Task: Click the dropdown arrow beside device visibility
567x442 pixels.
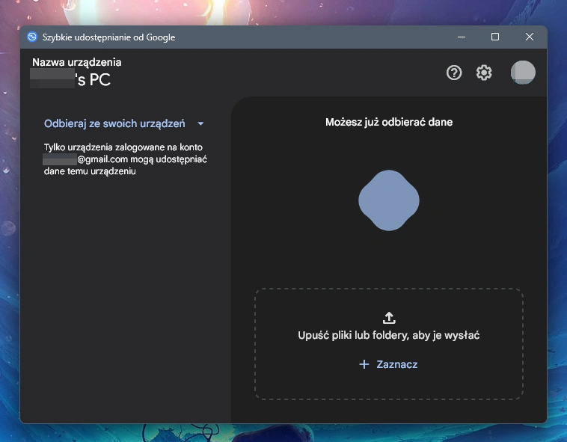Action: tap(200, 123)
